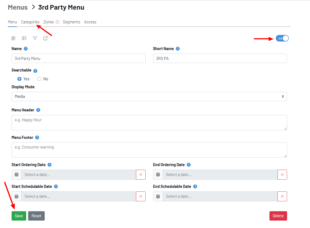Delete the 3rd Party Menu

coord(278,216)
